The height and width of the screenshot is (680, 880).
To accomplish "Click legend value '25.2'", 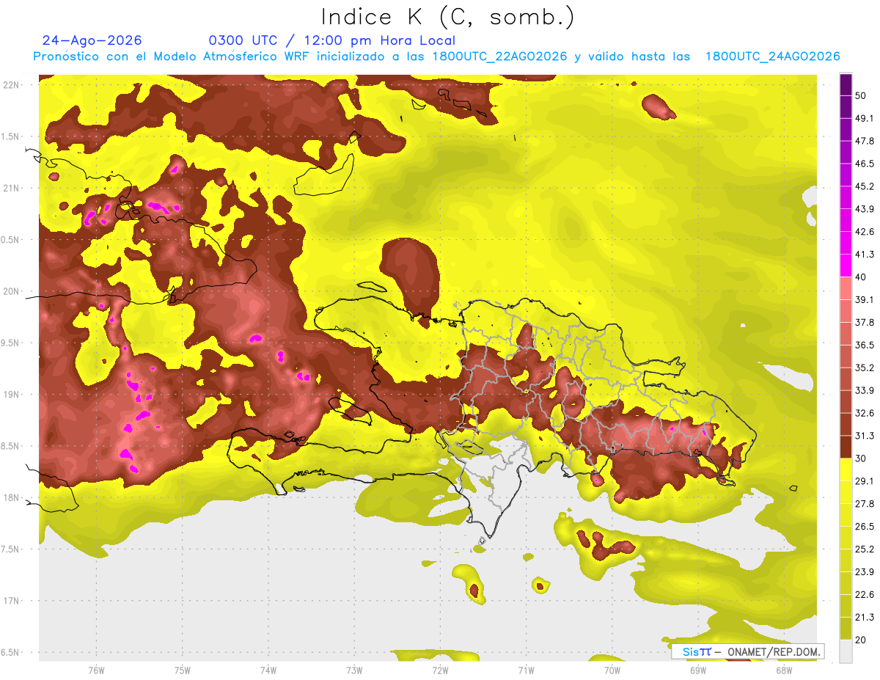I will (863, 549).
